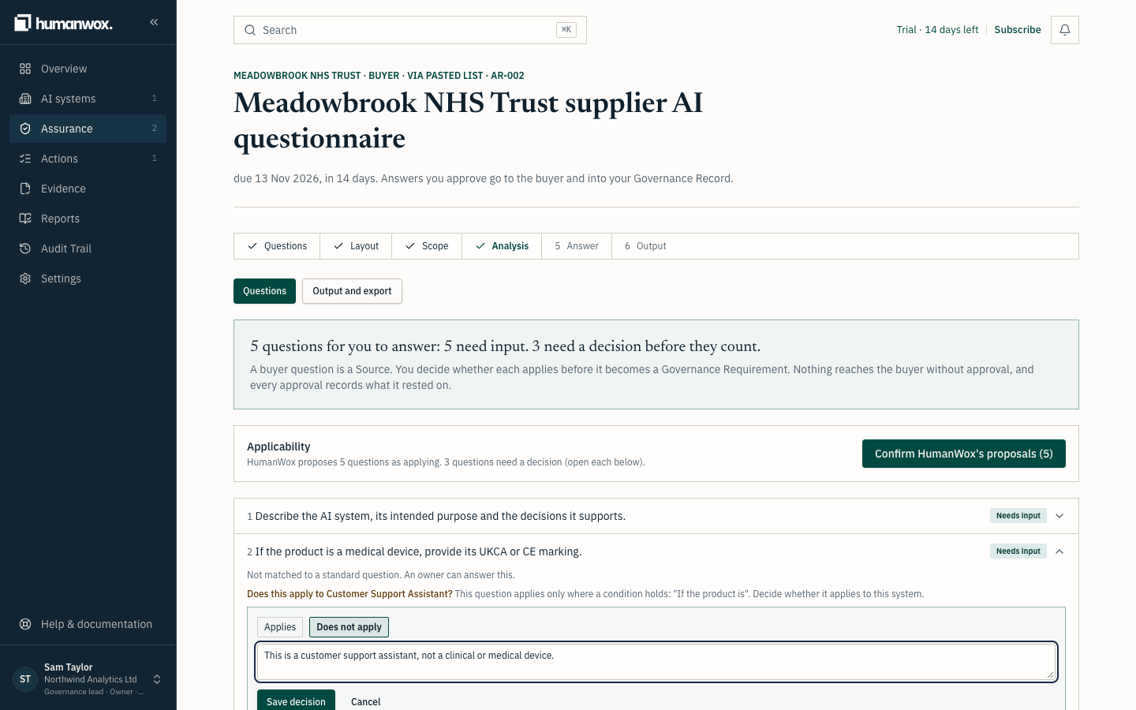Screen dimensions: 1136x710
Task: Open the Audit Trail history icon
Action: 25,248
